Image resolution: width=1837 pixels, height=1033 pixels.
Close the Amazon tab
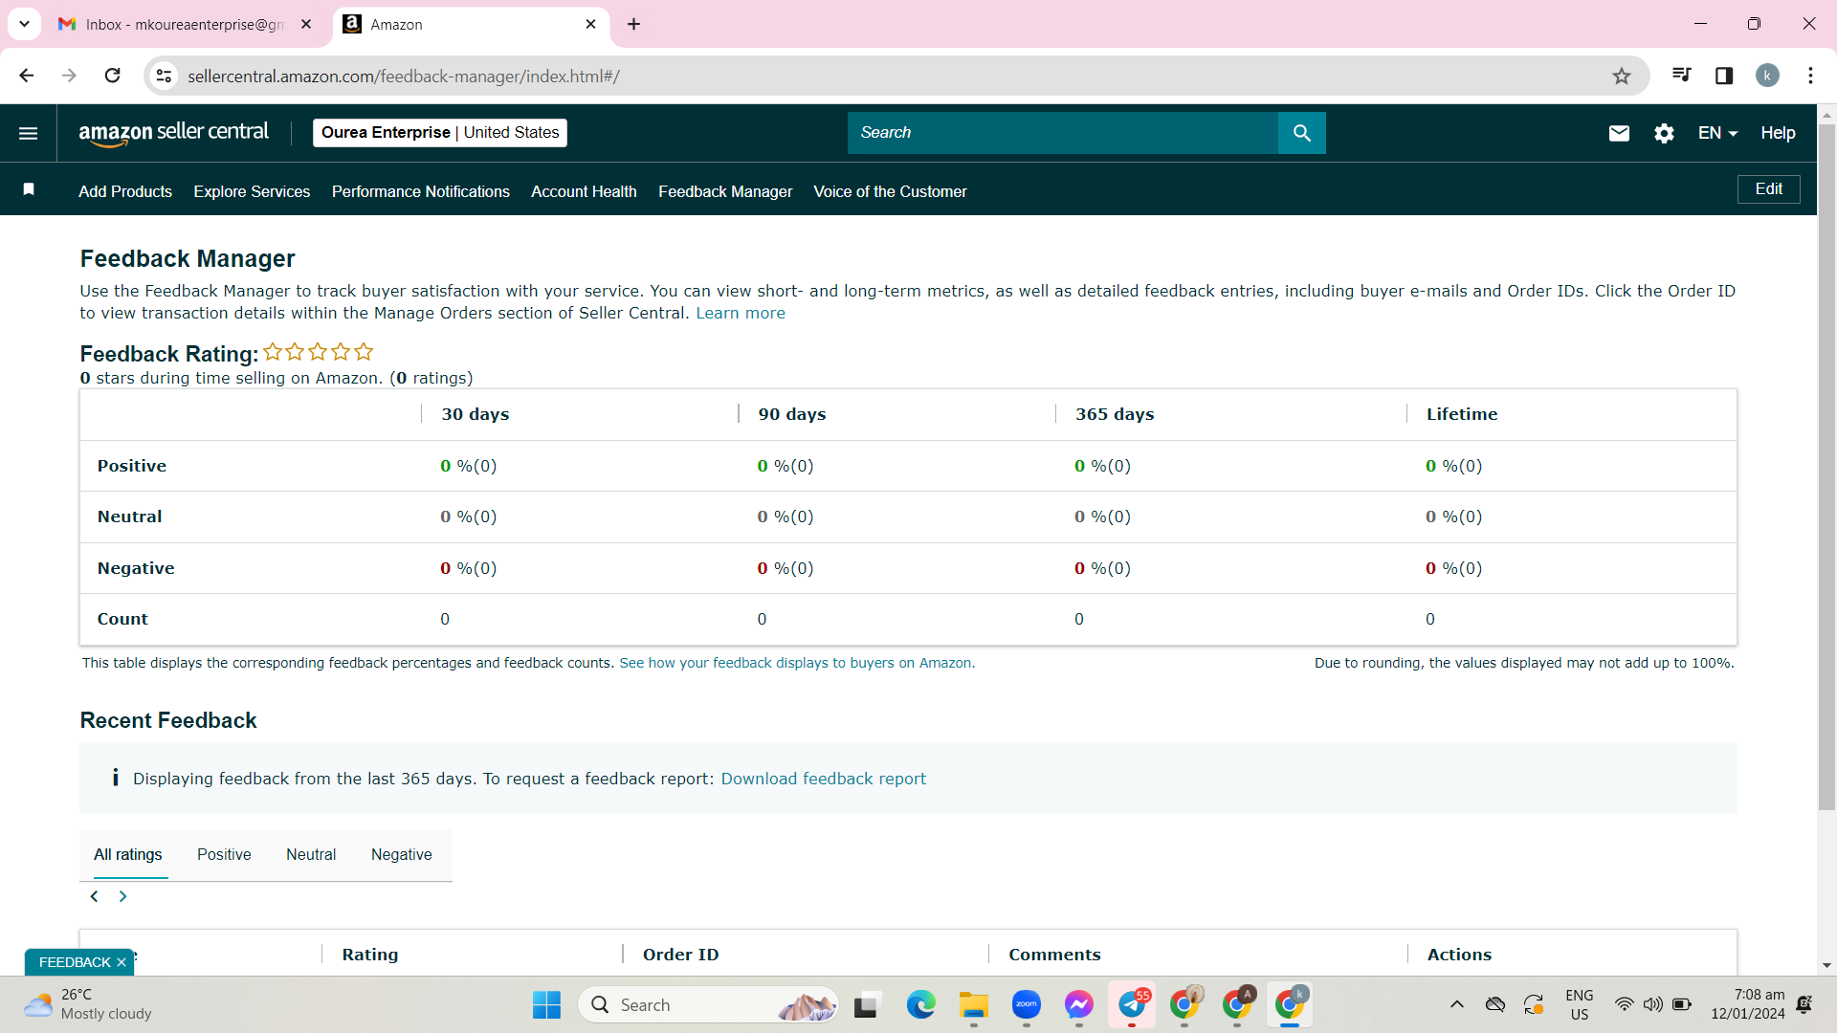tap(590, 24)
